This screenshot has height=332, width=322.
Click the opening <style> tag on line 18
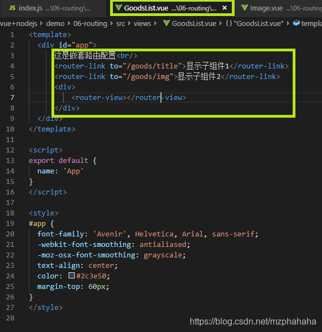pos(44,213)
